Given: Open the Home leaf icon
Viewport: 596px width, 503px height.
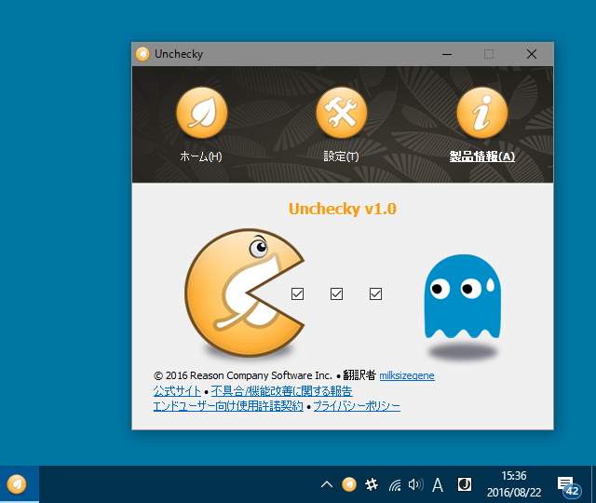Looking at the screenshot, I should 202,113.
